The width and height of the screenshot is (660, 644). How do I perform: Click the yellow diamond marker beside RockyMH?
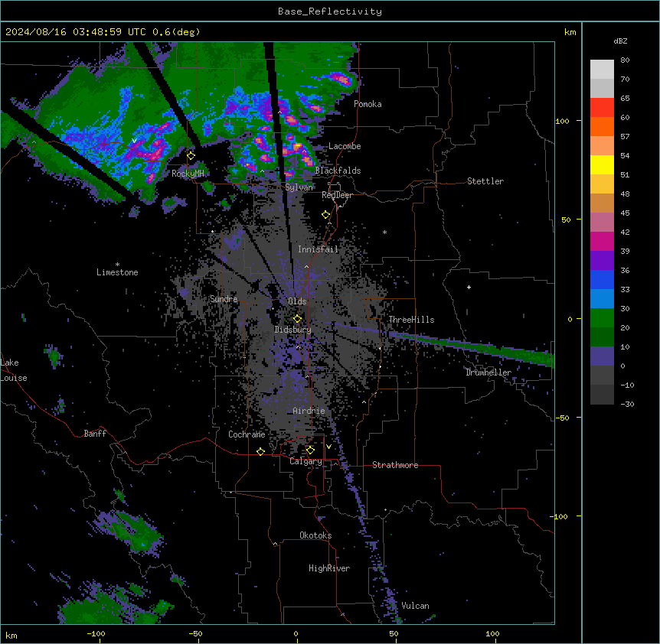click(x=191, y=156)
